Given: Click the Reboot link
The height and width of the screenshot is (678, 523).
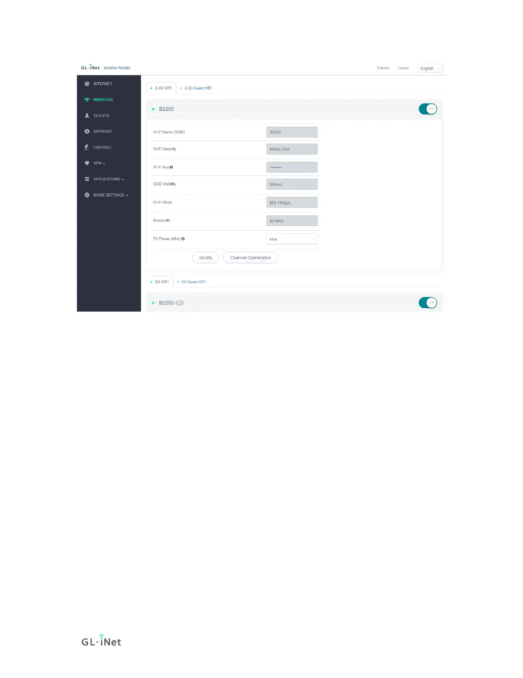Looking at the screenshot, I should point(383,68).
